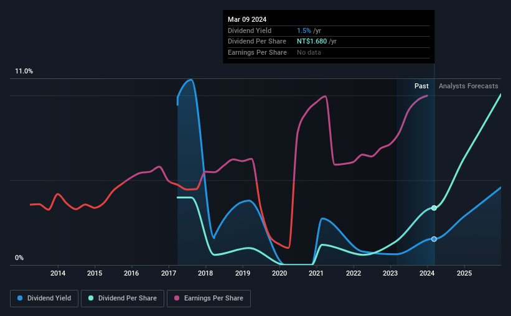The width and height of the screenshot is (511, 316).
Task: Click the Mar 09 2024 tooltip date header
Action: click(247, 19)
